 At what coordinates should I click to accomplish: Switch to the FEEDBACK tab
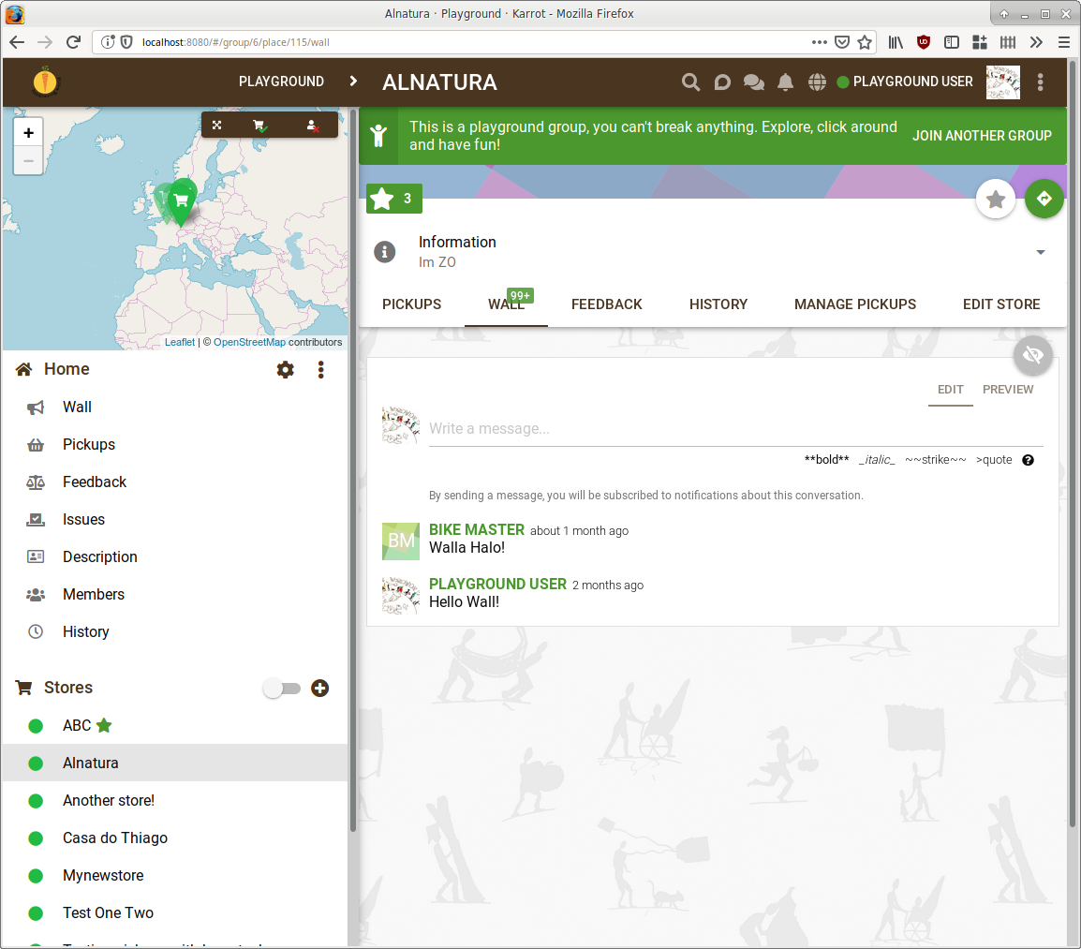point(607,304)
